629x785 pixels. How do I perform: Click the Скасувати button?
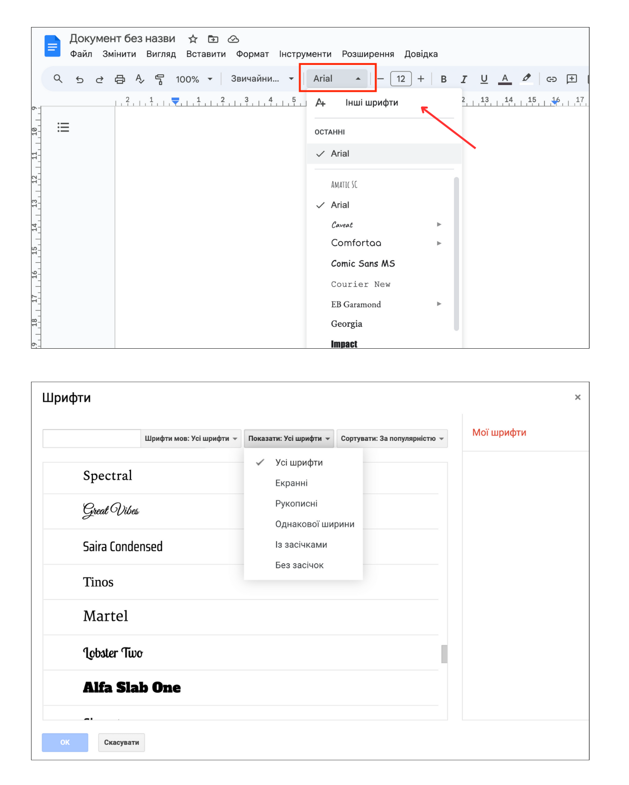click(121, 742)
